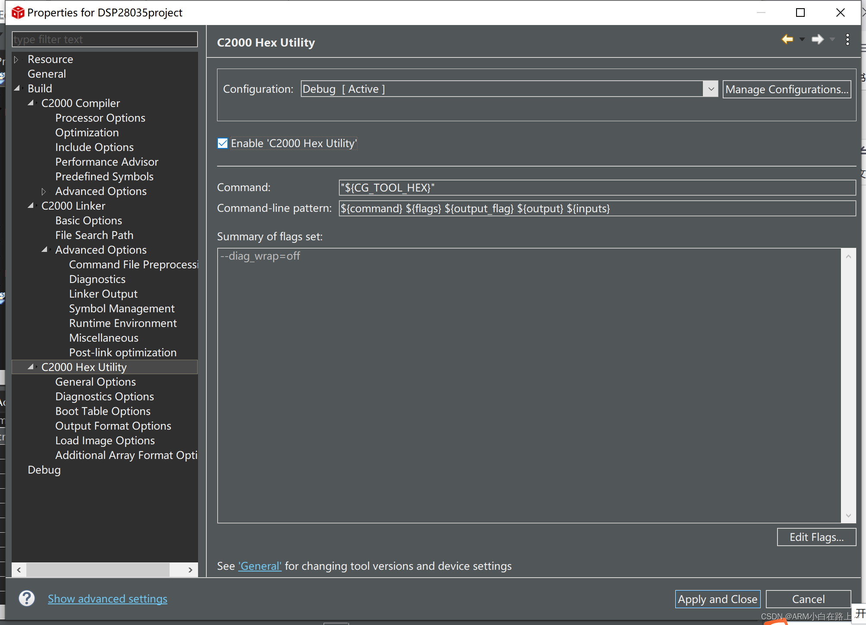Toggle Enable 'C2000 Hex Utility' checkbox

(x=223, y=143)
